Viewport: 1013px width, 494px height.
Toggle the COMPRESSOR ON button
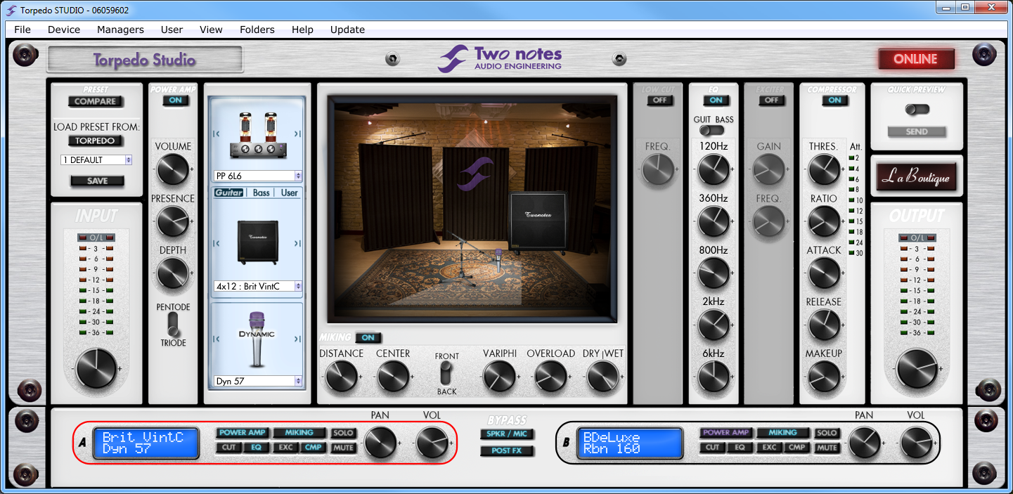click(x=834, y=100)
